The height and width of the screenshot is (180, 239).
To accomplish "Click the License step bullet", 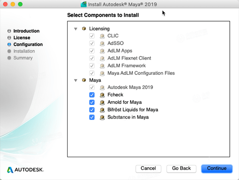I will click(x=9, y=38).
